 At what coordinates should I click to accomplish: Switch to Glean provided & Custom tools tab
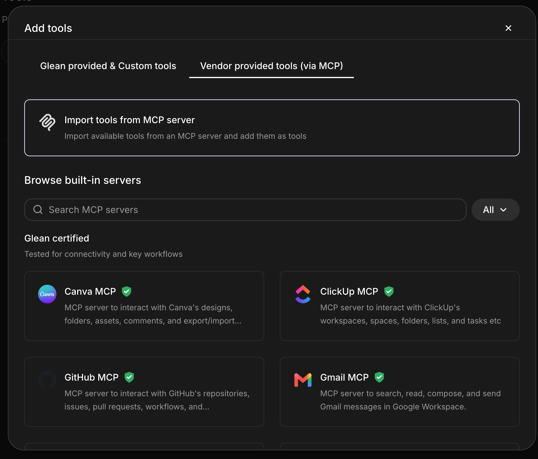108,66
